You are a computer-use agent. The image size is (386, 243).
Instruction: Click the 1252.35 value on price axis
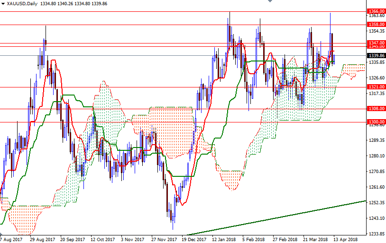[x=376, y=203]
